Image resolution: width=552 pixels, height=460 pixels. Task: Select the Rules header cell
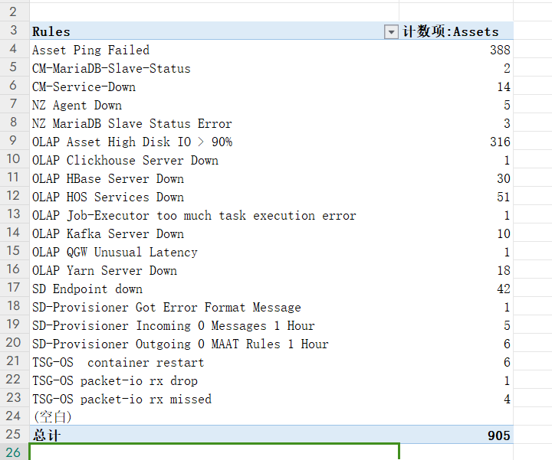pos(51,31)
